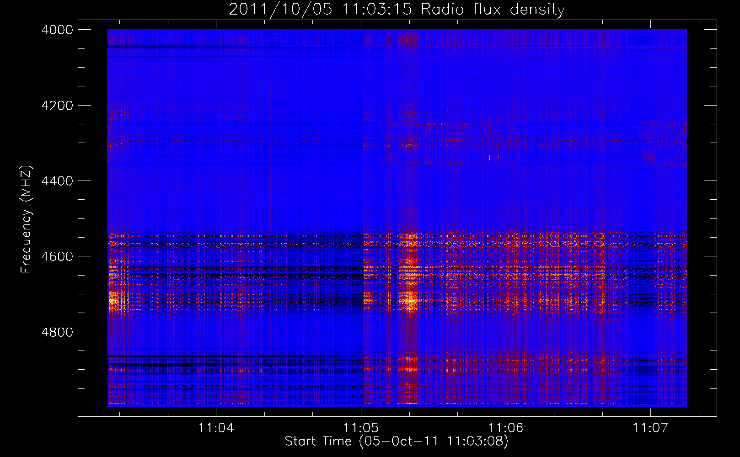Click the 11:06 time tick label
The height and width of the screenshot is (457, 740).
(506, 428)
